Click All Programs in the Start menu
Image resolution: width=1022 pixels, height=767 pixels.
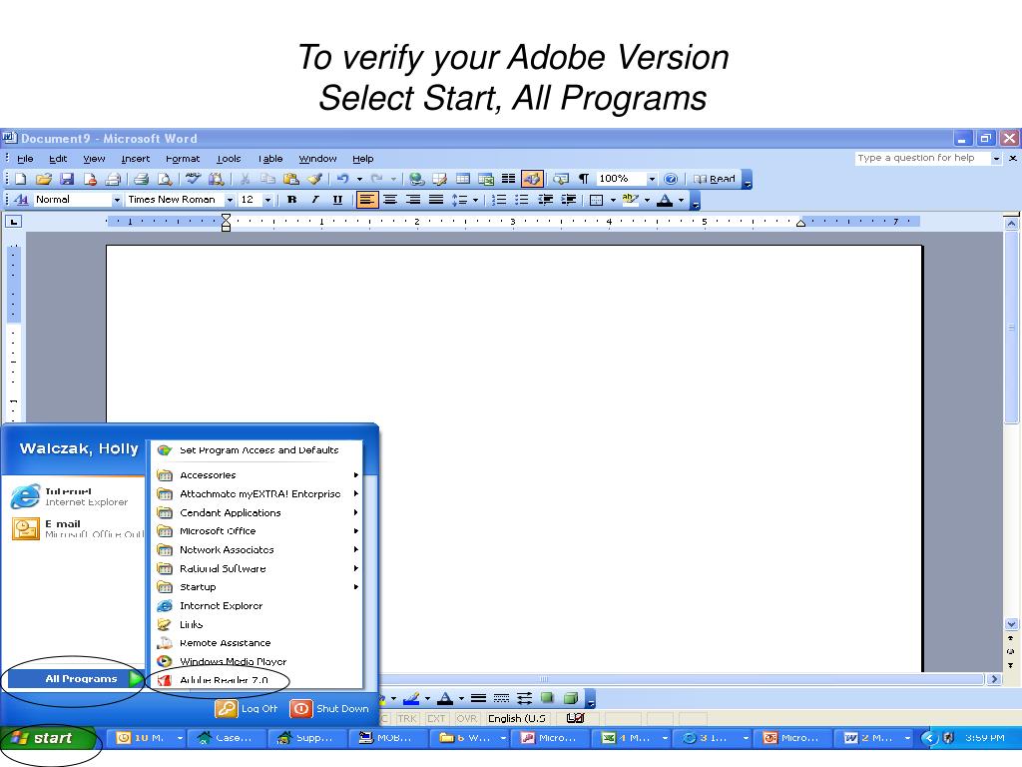coord(75,679)
